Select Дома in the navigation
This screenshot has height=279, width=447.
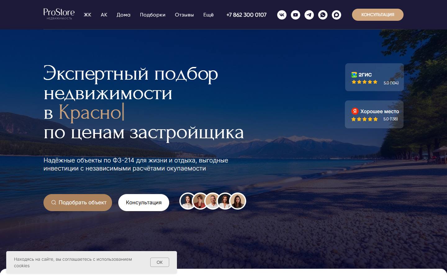[124, 15]
